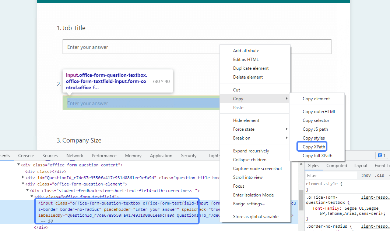Click the '3. Company Size' question title
Image resolution: width=390 pixels, height=231 pixels.
click(x=79, y=140)
